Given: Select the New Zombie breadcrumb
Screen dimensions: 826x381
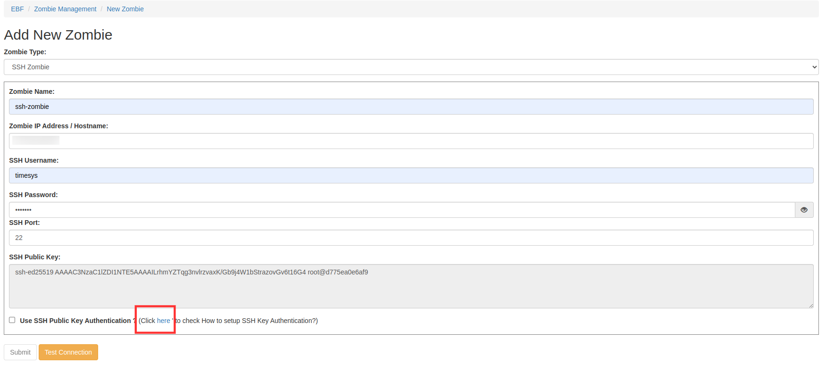Looking at the screenshot, I should coord(125,9).
